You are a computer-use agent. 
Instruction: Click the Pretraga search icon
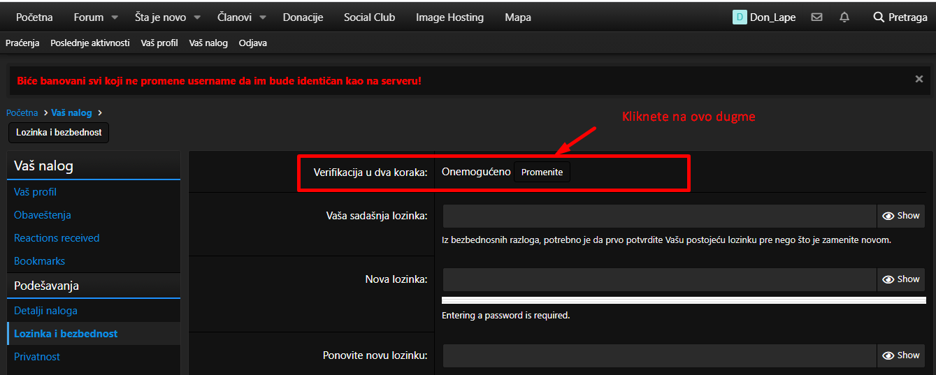pos(879,17)
